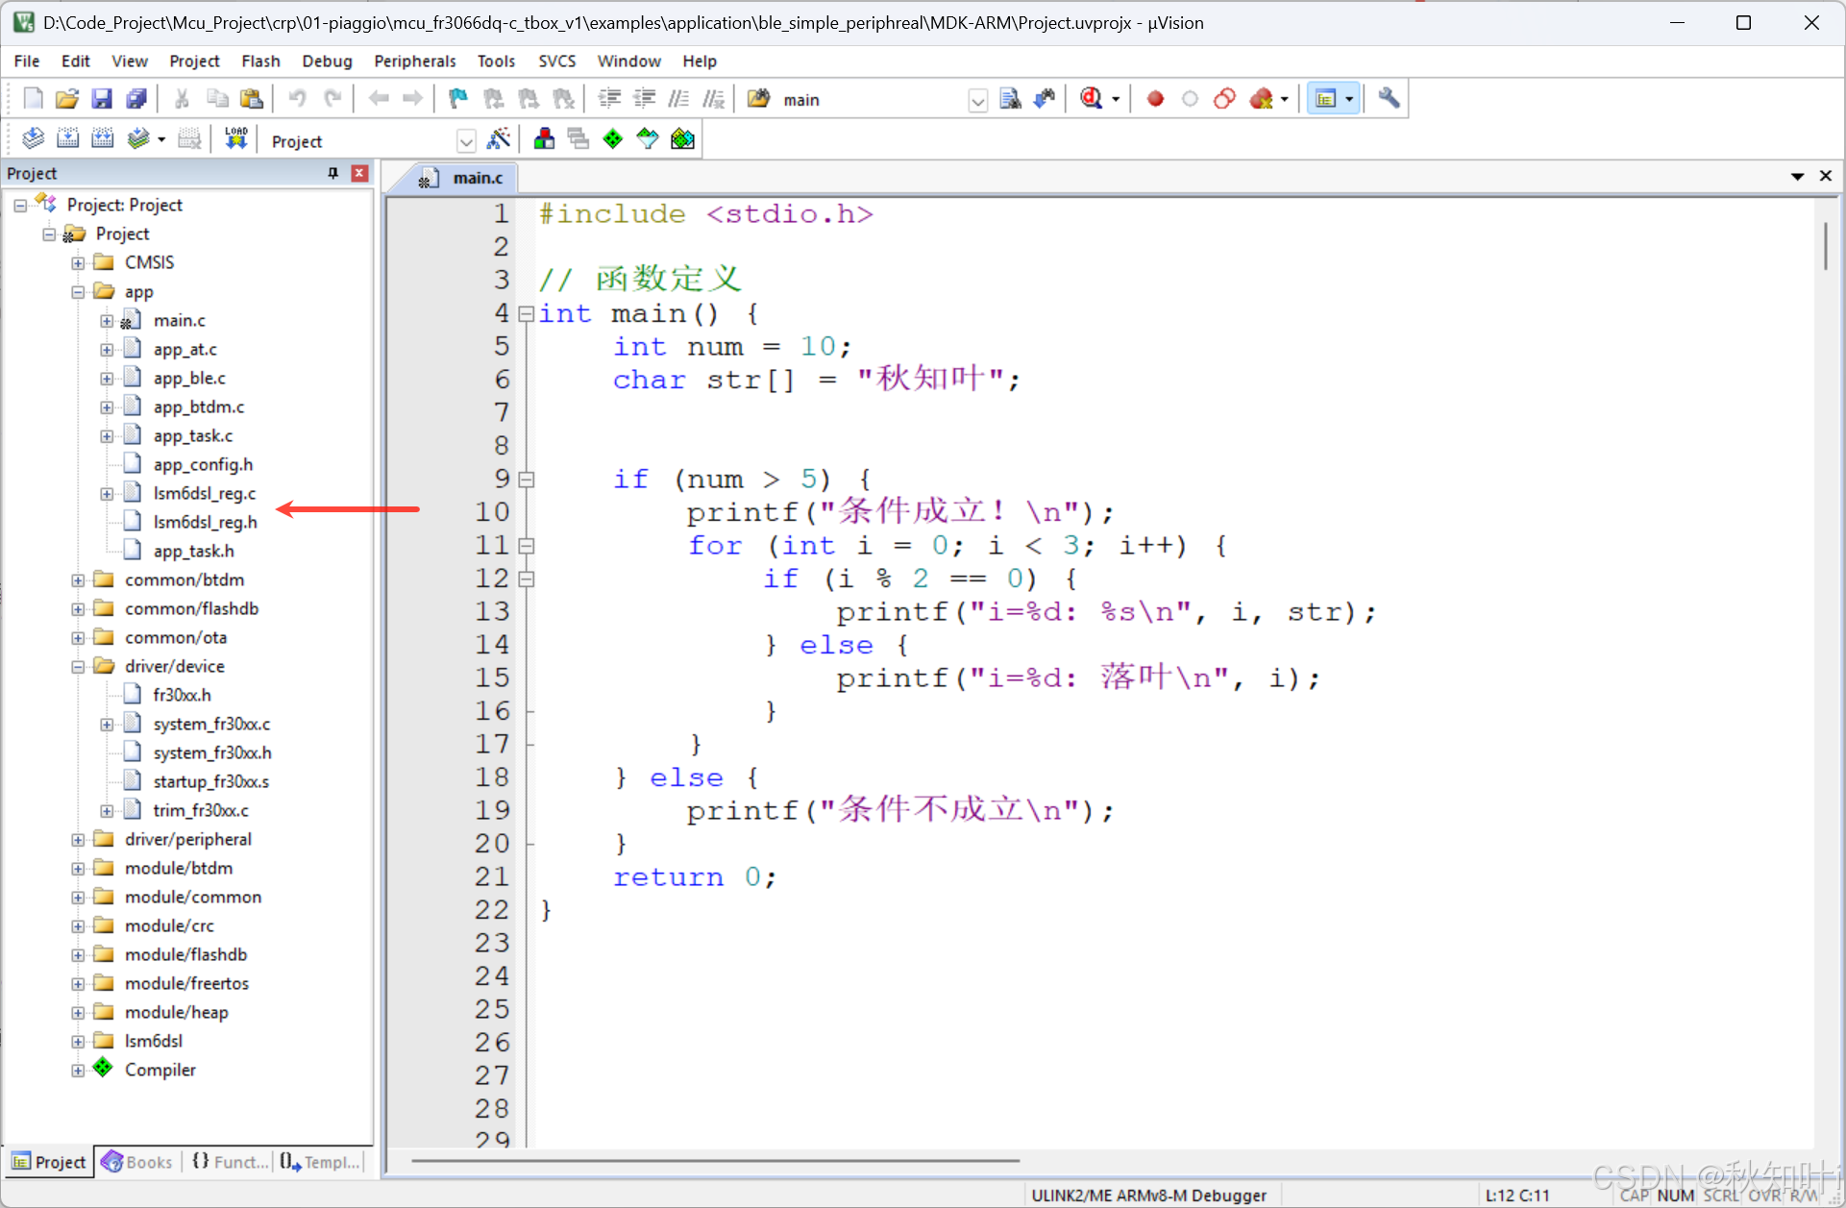This screenshot has width=1846, height=1208.
Task: Toggle the window layout button
Action: [x=1326, y=99]
